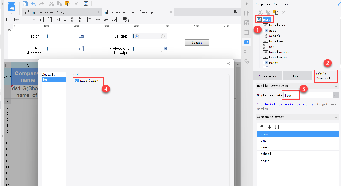Cut using the main toolbar scissors
Screen dimensions: 341x186
tap(52, 4)
